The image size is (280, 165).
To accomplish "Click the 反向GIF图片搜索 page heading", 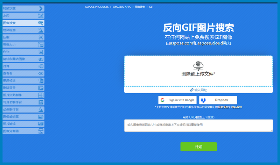I will (198, 28).
